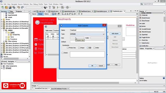The height and width of the screenshot is (93, 166).
Task: Uncheck first-row Key box in Create Table dialog
Action: point(48,36)
